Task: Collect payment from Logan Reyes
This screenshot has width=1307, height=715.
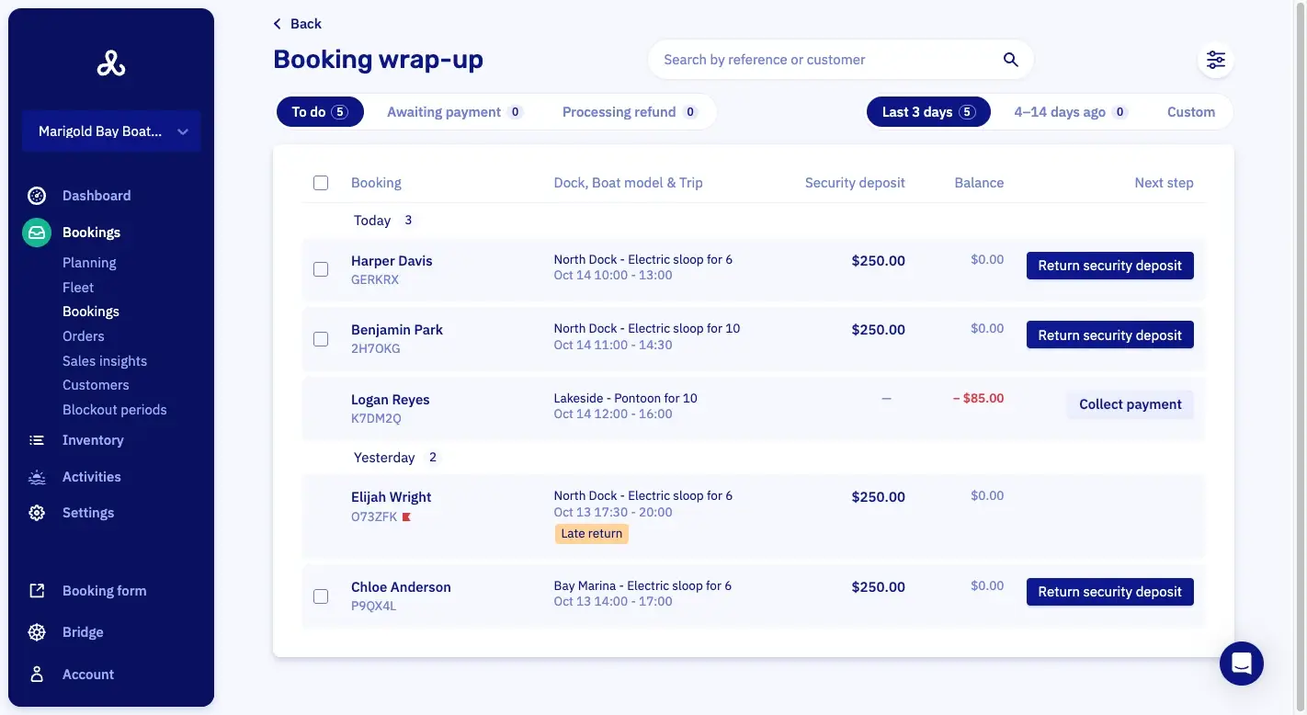Action: tap(1130, 404)
